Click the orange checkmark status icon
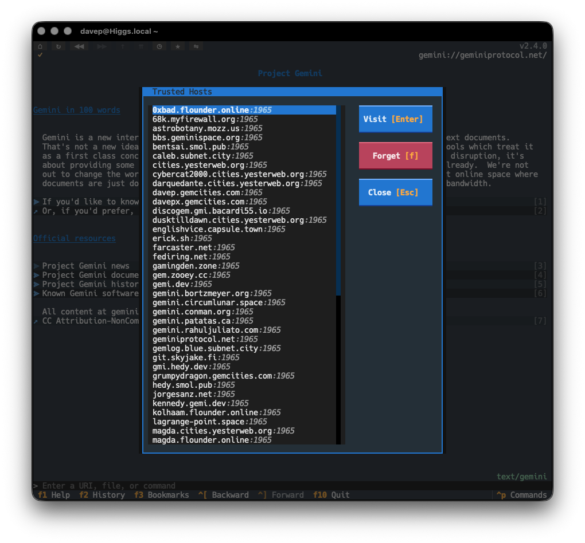Screen dimensions: 585x543 point(40,55)
